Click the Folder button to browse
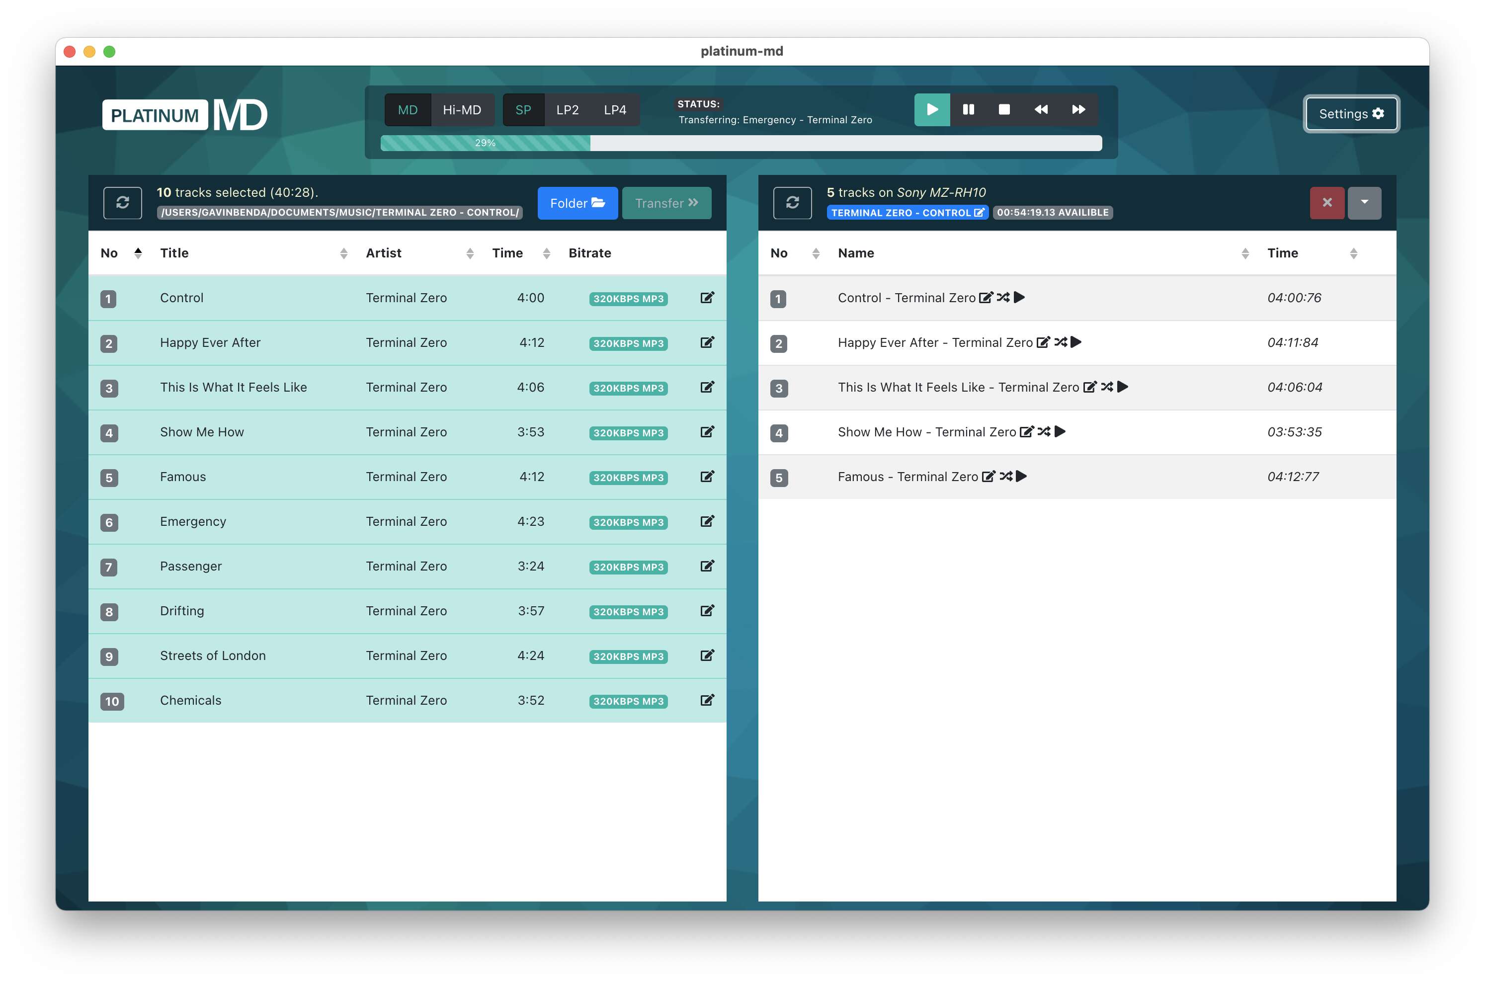1485x984 pixels. 577,203
